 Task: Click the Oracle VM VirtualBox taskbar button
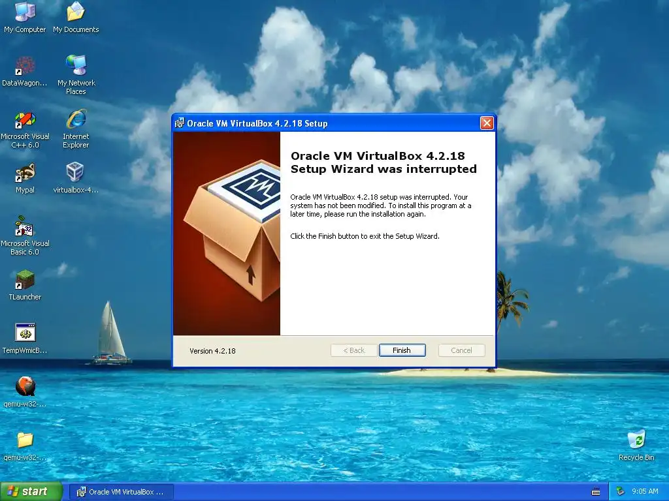121,492
